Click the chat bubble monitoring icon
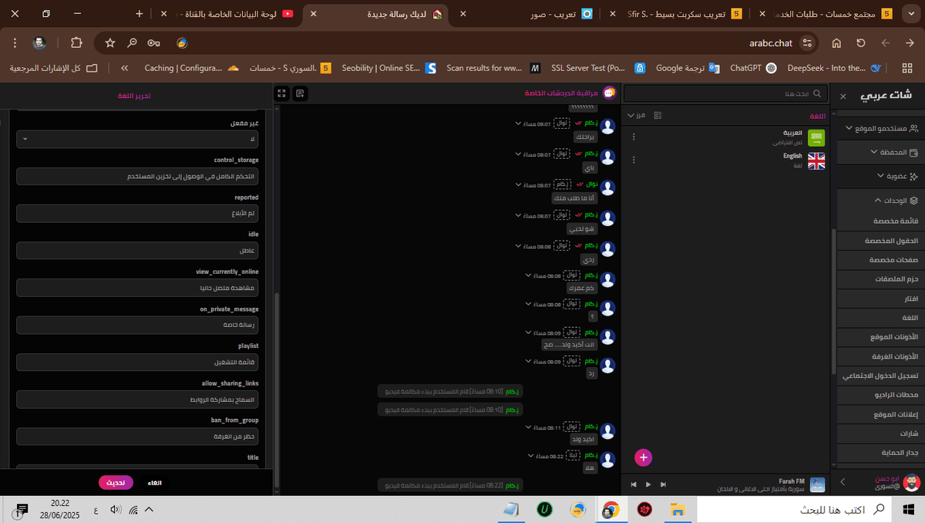Screen dimensions: 925x523 [610, 93]
